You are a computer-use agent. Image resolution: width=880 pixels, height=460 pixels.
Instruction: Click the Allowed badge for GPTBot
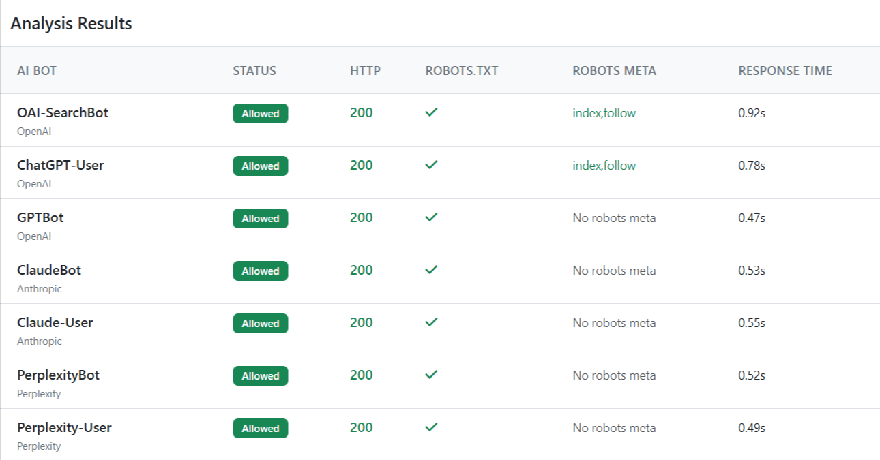click(260, 219)
